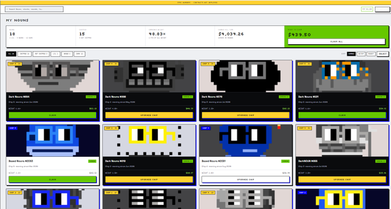
Task: Upgrade chip on toothy-grin dark noun card
Action: tap(149, 115)
